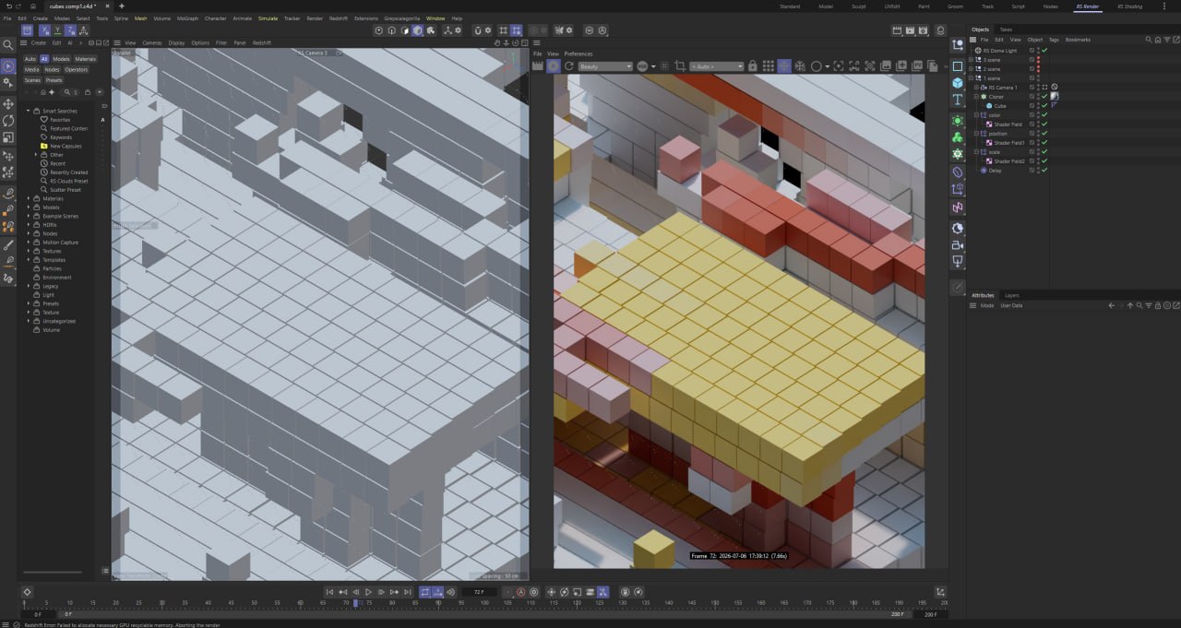The image size is (1181, 628).
Task: Open the MoGraph menu
Action: tap(187, 18)
